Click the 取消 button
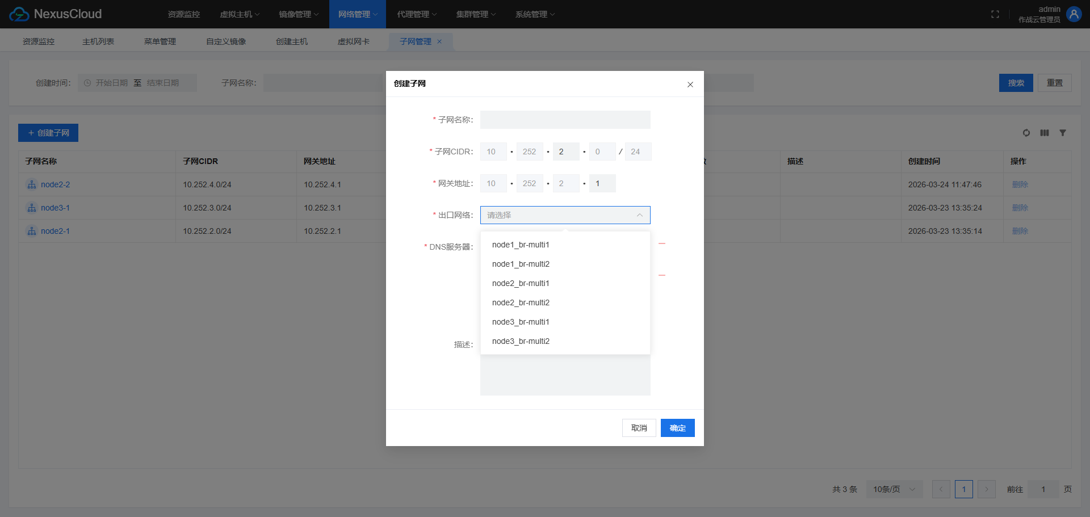Image resolution: width=1090 pixels, height=517 pixels. (x=639, y=428)
